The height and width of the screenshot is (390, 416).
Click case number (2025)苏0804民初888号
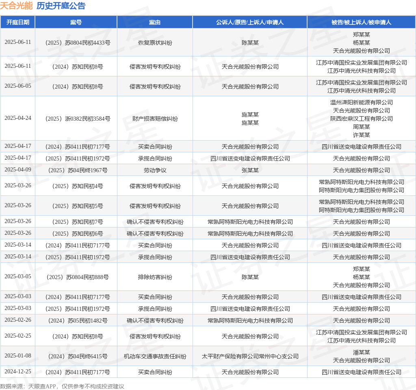[x=78, y=277]
